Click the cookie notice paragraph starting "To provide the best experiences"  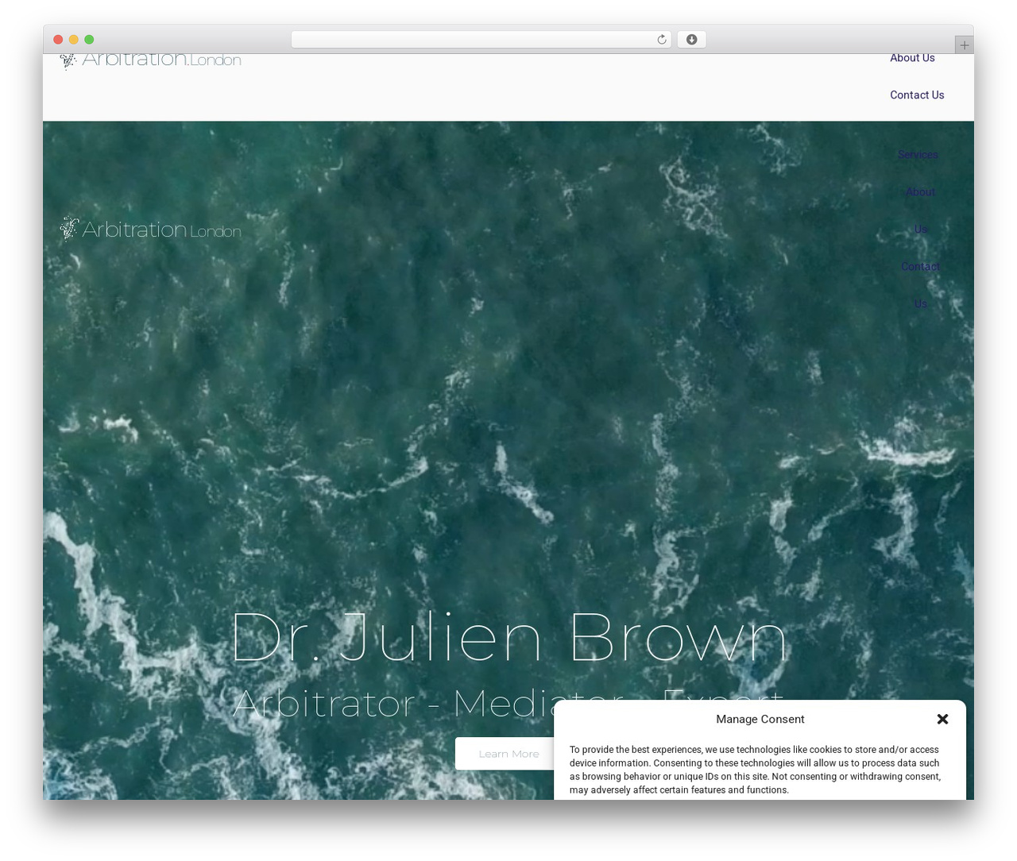[755, 770]
